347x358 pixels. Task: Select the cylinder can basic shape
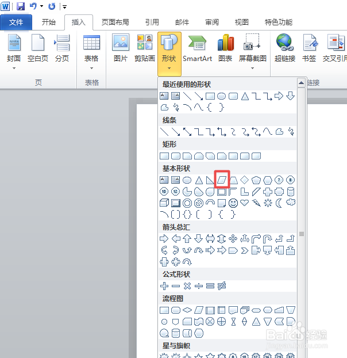[291, 192]
